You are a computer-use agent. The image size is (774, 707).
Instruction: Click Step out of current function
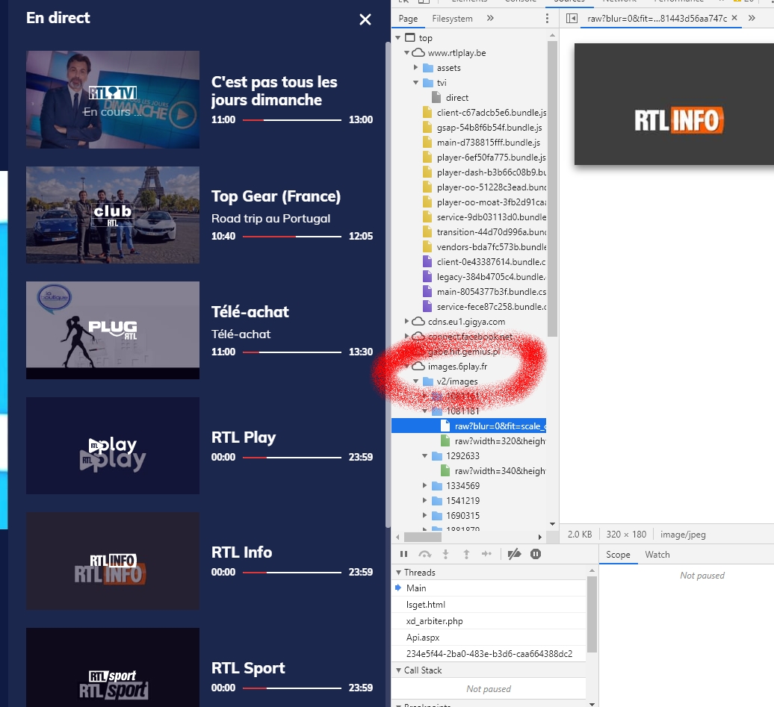point(466,554)
